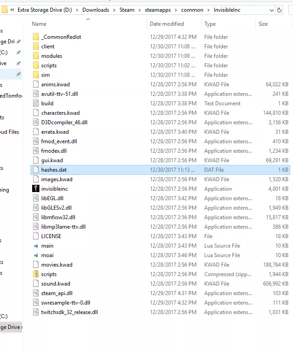The height and width of the screenshot is (352, 293).
Task: Select the twitchsdk_32_release.dll file icon
Action: pos(36,312)
